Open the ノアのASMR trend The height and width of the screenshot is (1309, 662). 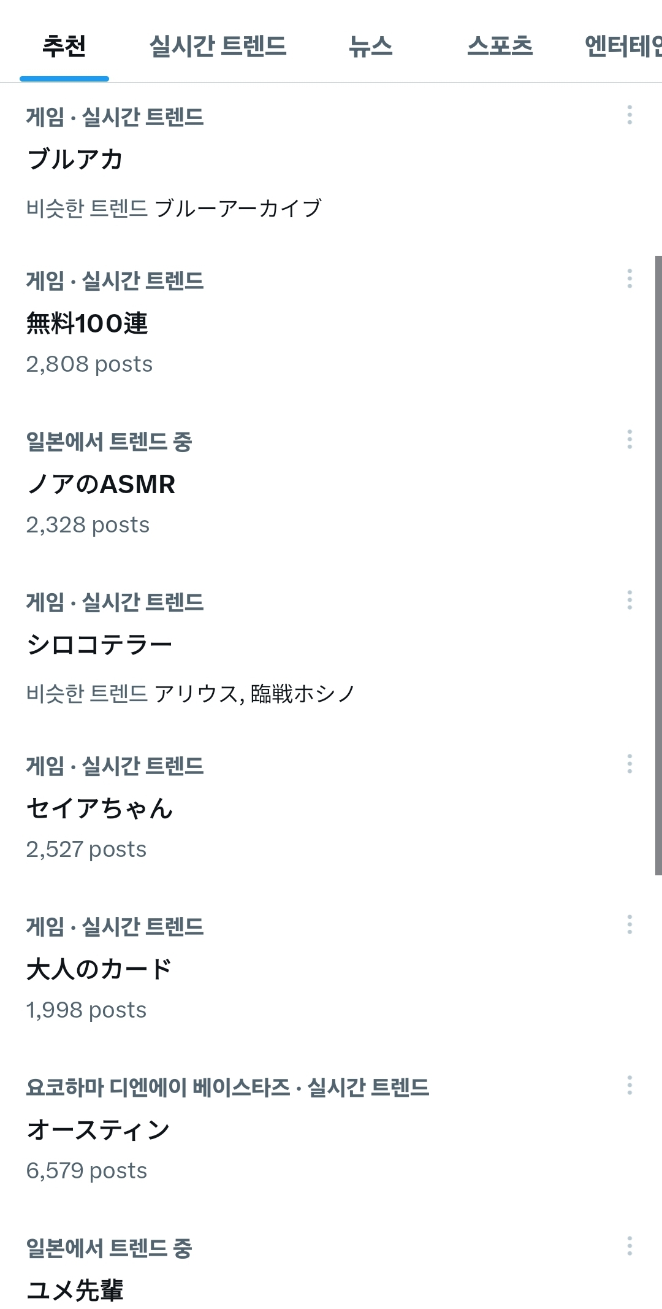[101, 484]
